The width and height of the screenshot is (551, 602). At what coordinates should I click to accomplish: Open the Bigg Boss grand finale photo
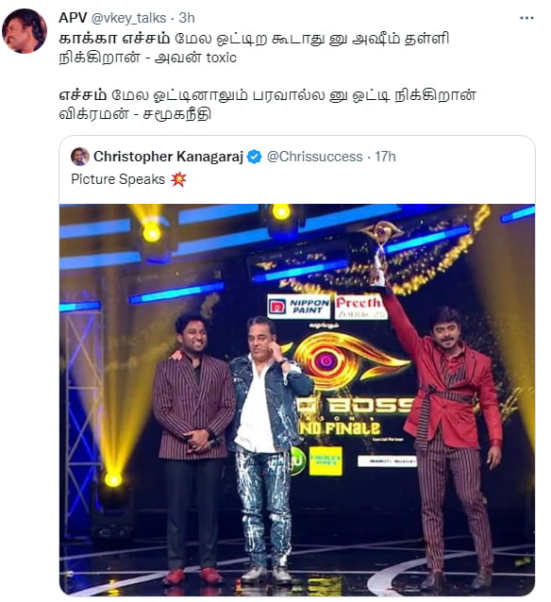[297, 400]
